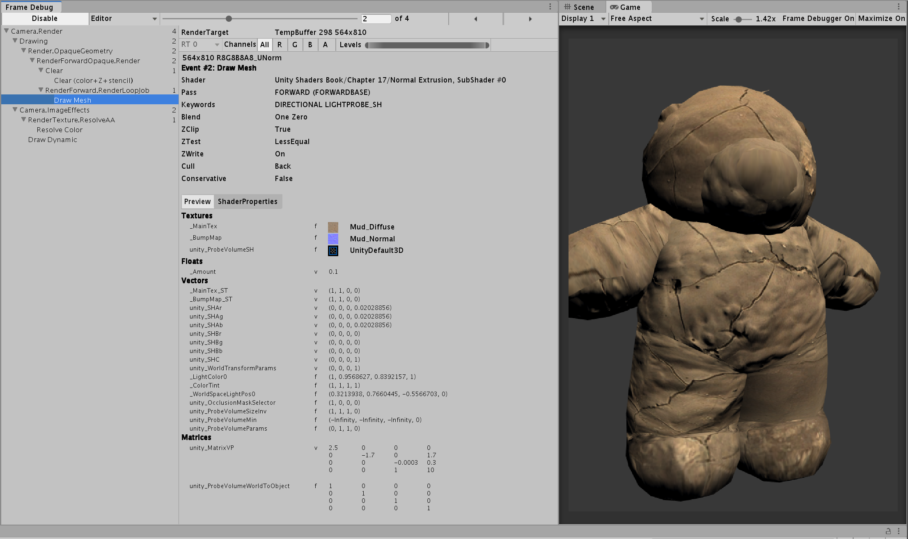The width and height of the screenshot is (908, 539).
Task: Open the Display 1 dropdown
Action: tap(583, 19)
